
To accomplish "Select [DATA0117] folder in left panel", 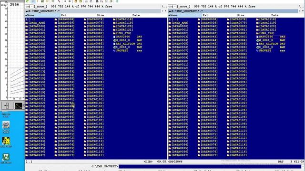I will (94, 155).
